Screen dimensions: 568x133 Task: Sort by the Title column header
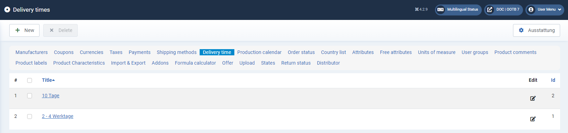coord(48,80)
